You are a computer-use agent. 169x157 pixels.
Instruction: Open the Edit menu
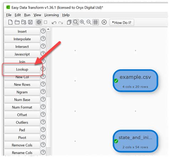pos(18,15)
